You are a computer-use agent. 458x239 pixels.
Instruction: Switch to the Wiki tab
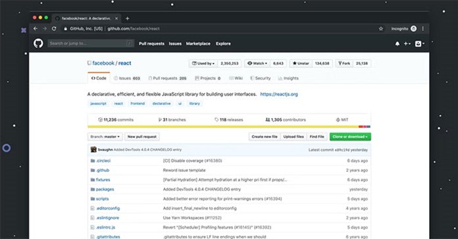pyautogui.click(x=236, y=78)
